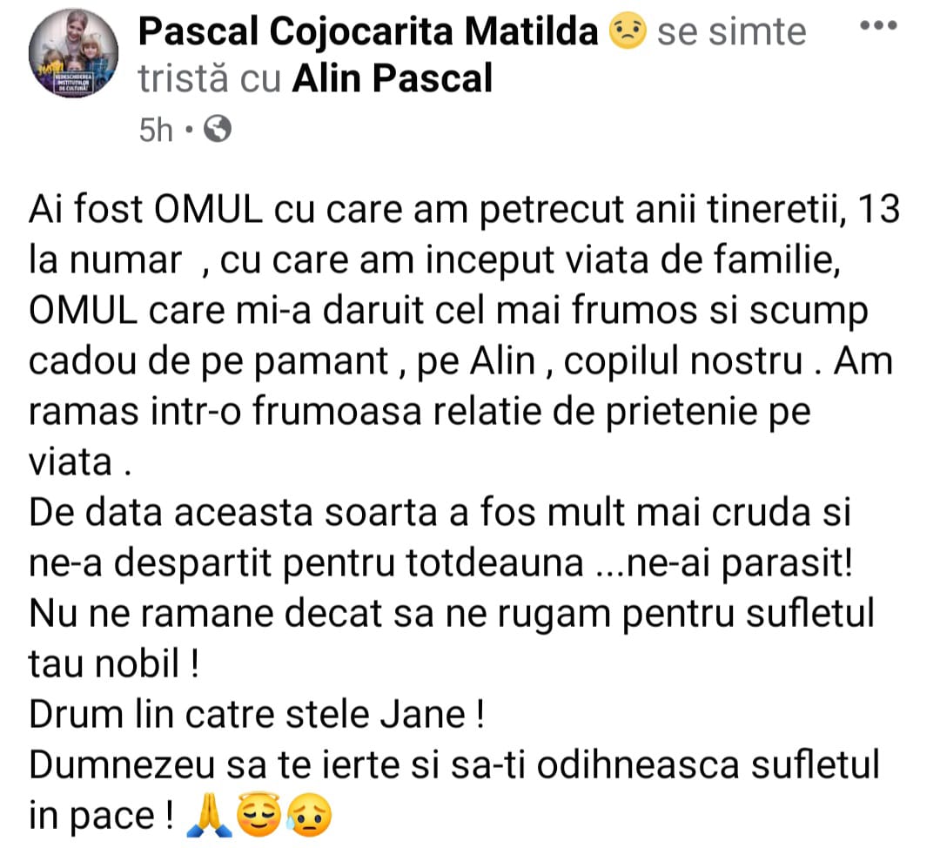The height and width of the screenshot is (848, 940).
Task: Click the line starting "Dumnezeu sa te ierte"
Action: pyautogui.click(x=454, y=765)
